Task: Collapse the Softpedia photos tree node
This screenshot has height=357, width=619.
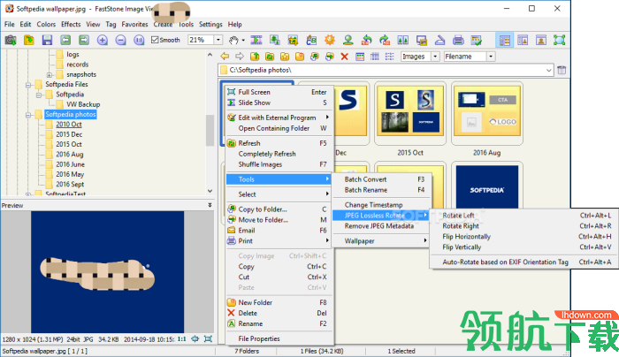Action: 28,115
